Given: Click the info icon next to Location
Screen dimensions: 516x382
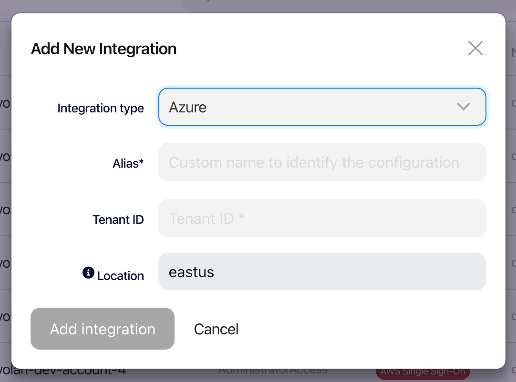Looking at the screenshot, I should 88,273.
